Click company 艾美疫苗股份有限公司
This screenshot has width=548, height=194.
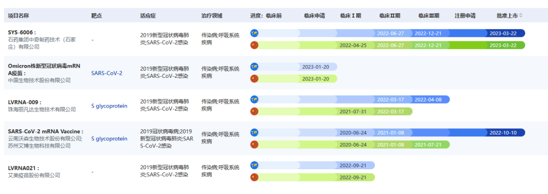(x=34, y=175)
